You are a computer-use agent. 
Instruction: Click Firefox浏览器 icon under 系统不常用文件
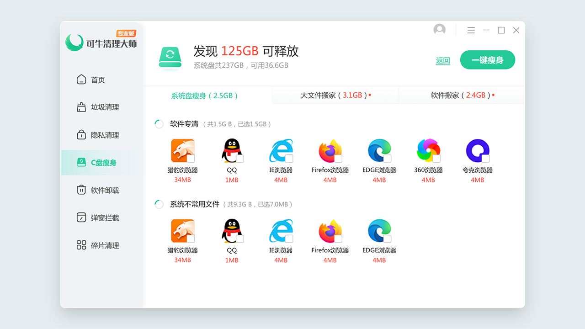pos(330,231)
